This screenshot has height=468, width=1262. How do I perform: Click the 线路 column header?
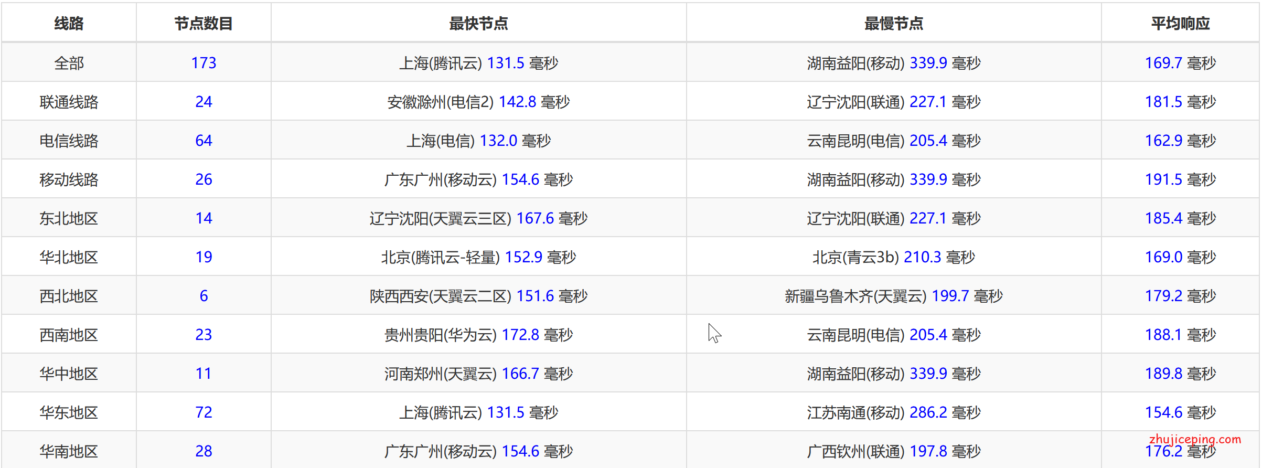(x=69, y=23)
